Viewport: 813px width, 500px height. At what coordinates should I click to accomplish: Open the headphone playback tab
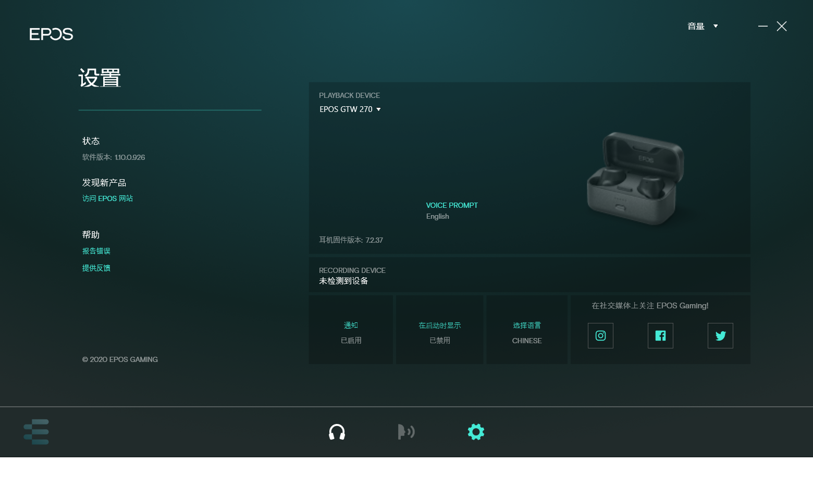(x=337, y=432)
